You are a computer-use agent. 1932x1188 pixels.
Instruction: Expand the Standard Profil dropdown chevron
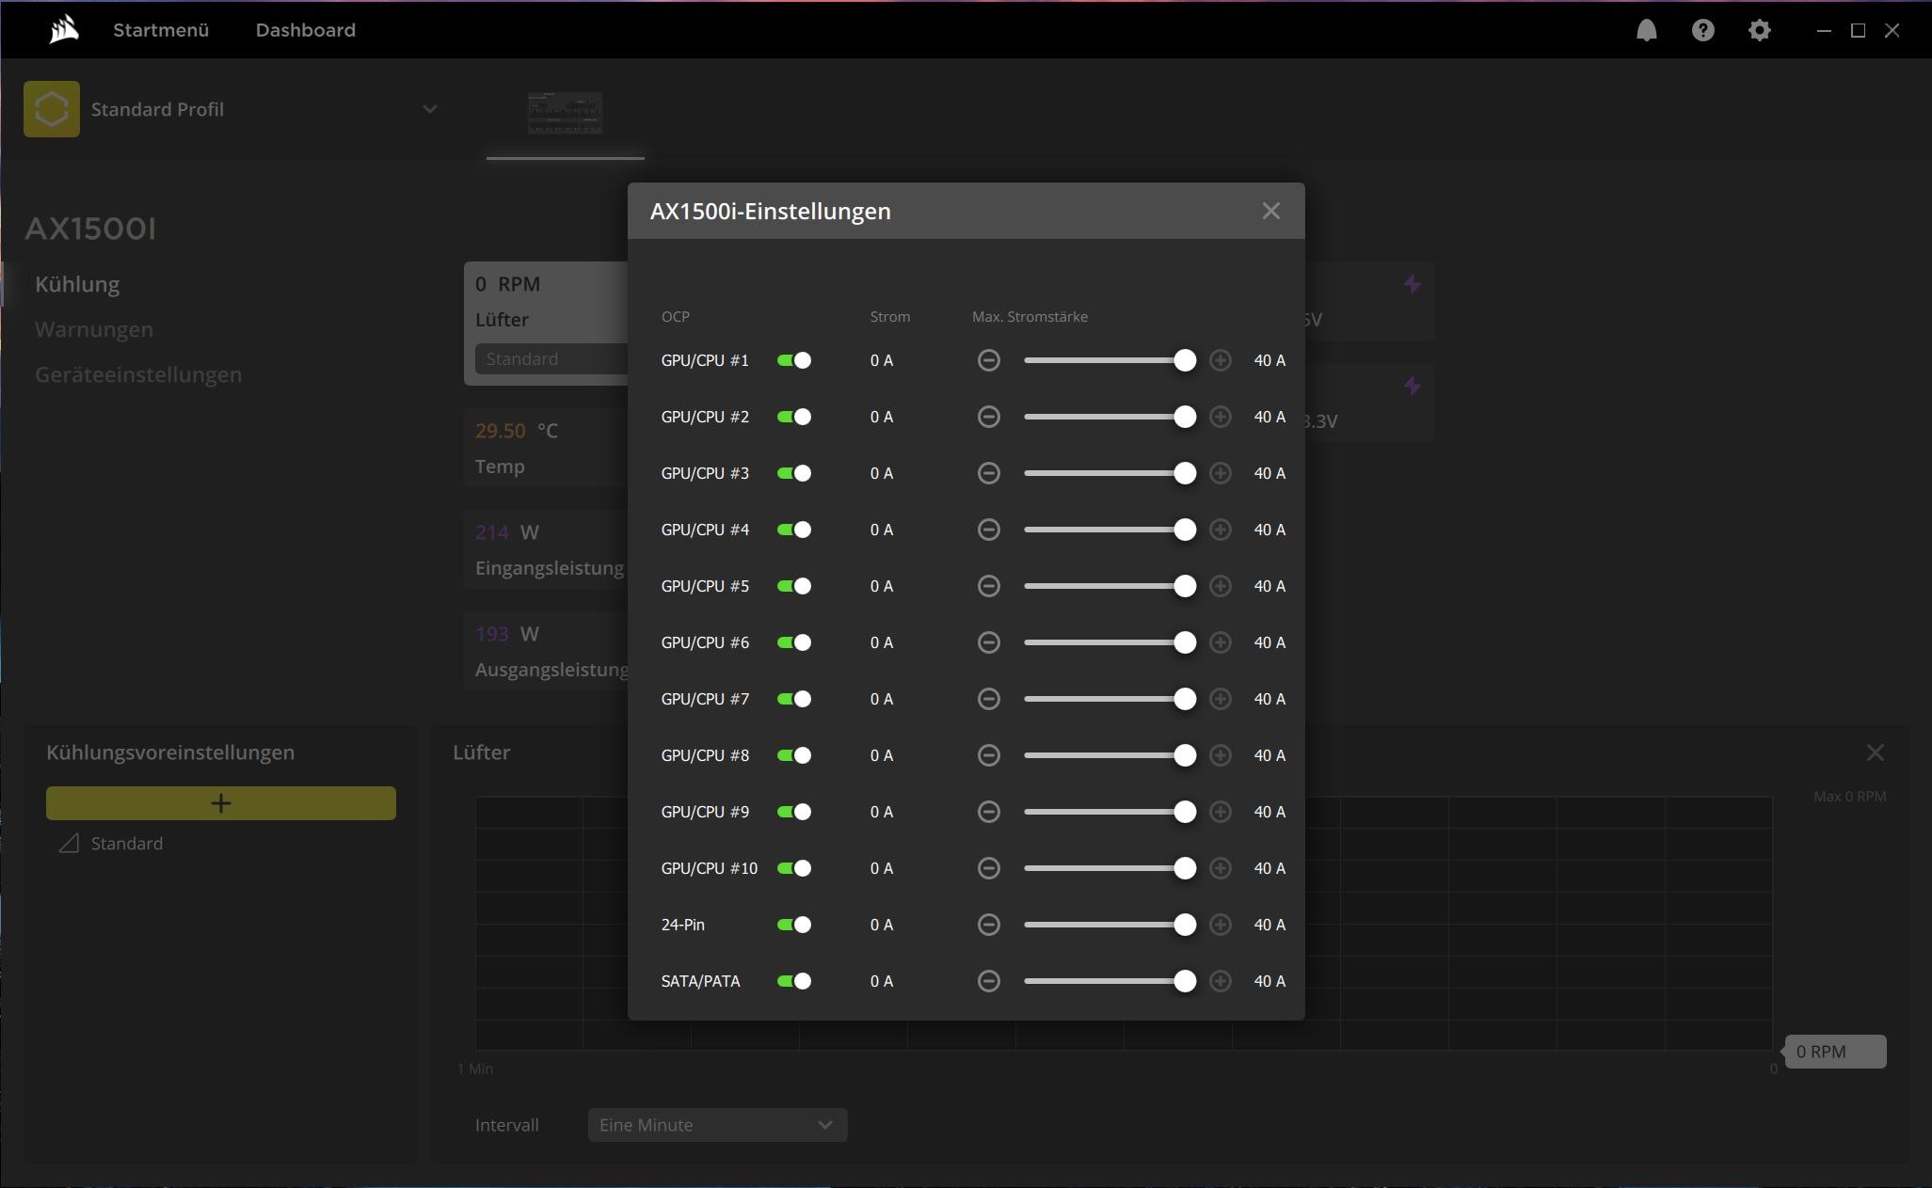coord(430,109)
